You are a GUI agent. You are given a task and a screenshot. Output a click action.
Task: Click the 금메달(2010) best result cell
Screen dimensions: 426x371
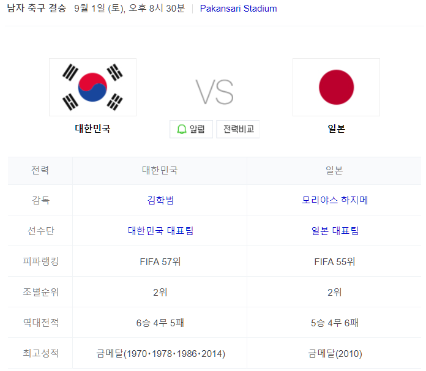[x=335, y=353]
